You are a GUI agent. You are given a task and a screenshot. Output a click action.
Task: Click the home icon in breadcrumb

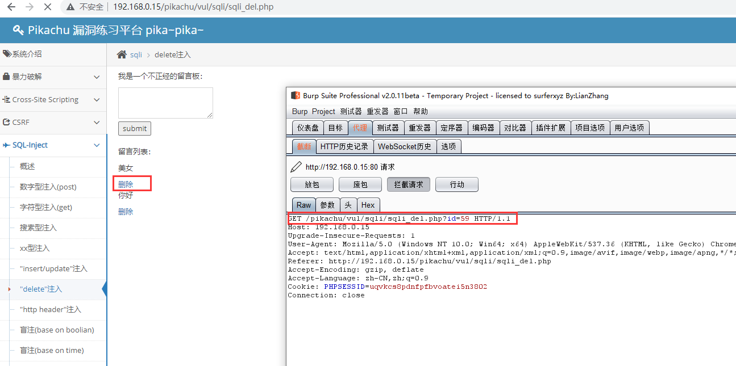122,54
